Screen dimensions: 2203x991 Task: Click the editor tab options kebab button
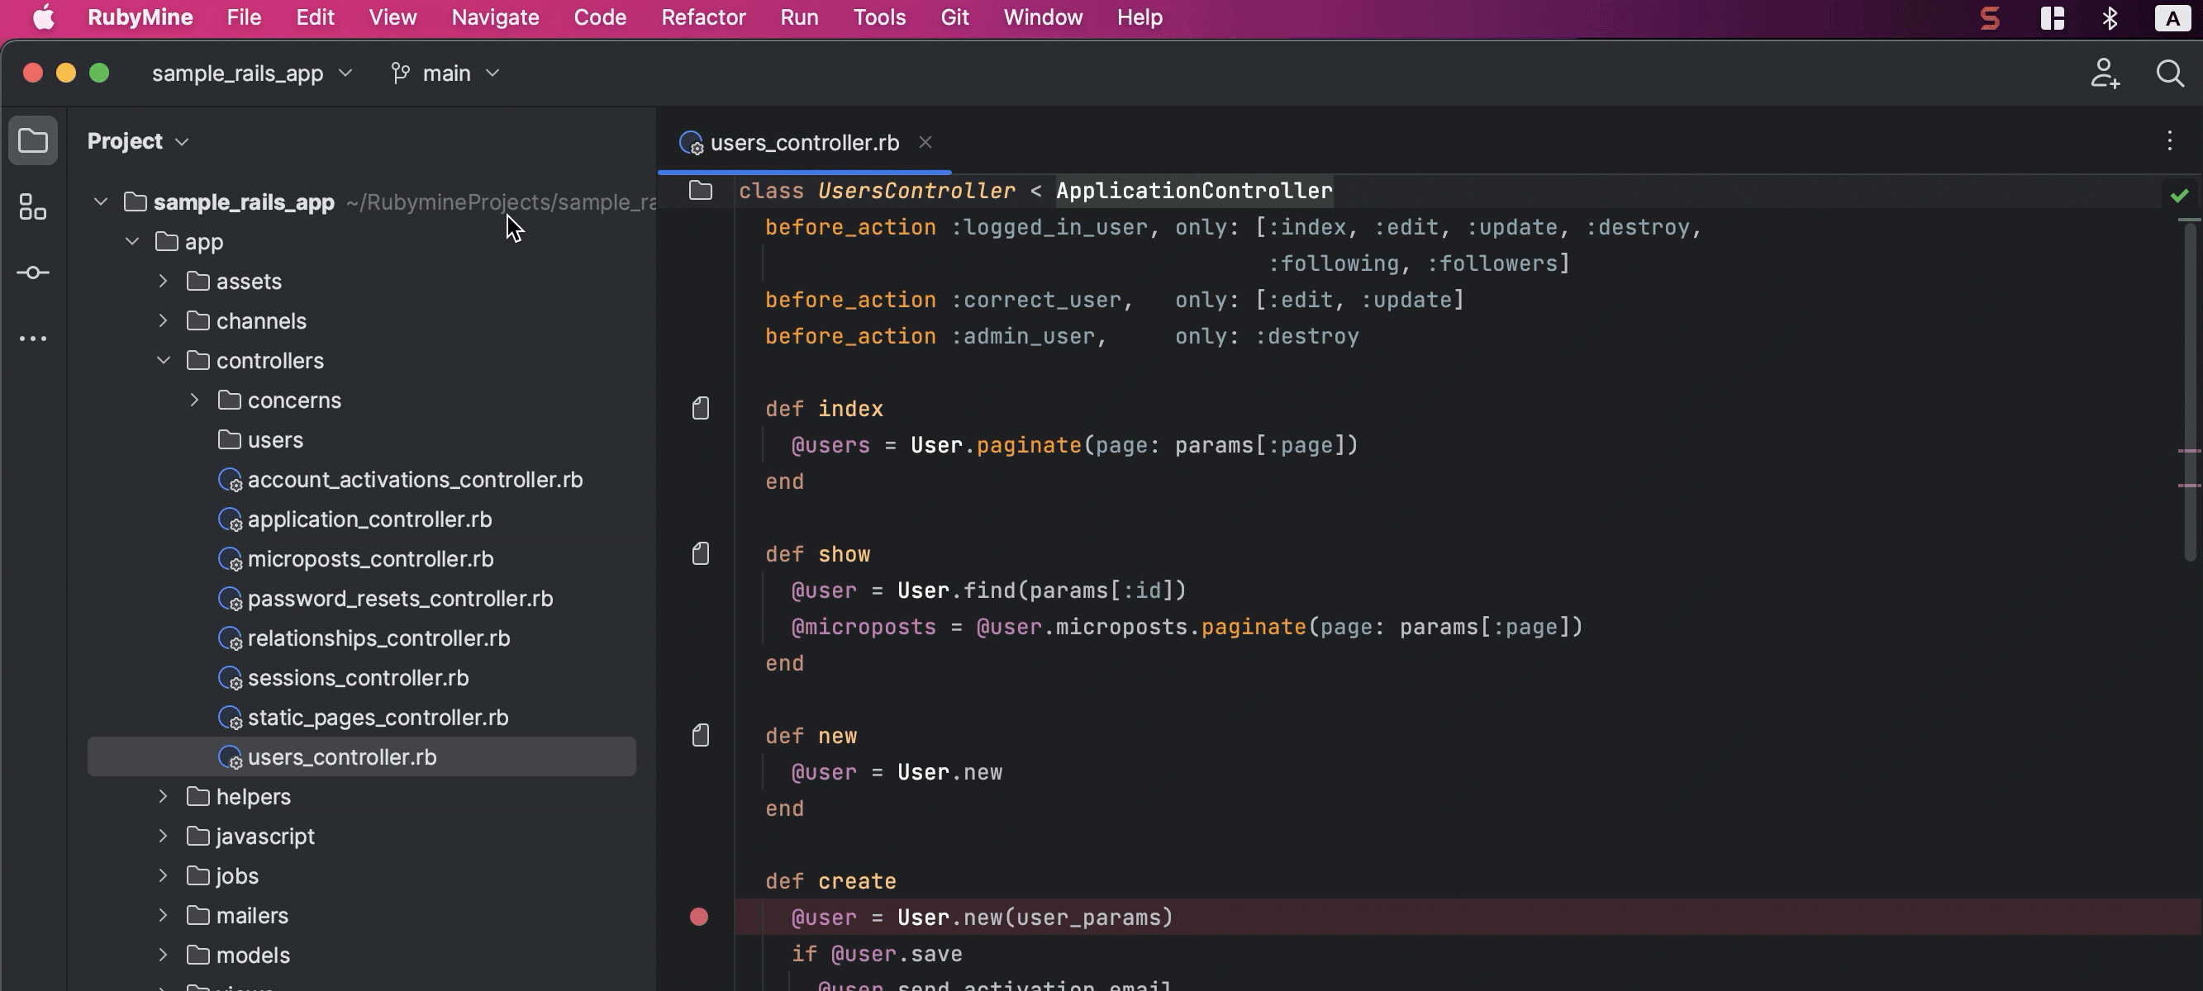[x=2169, y=141]
